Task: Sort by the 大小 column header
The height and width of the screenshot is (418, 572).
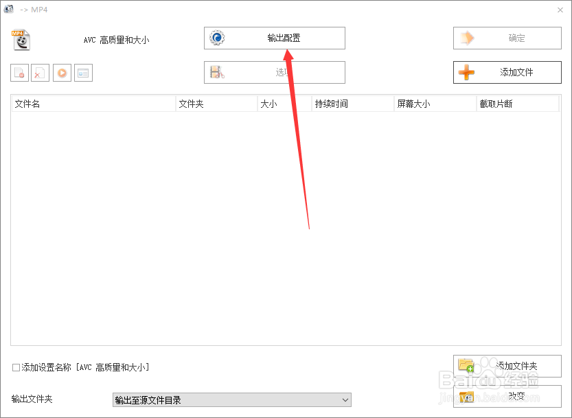Action: pos(284,104)
